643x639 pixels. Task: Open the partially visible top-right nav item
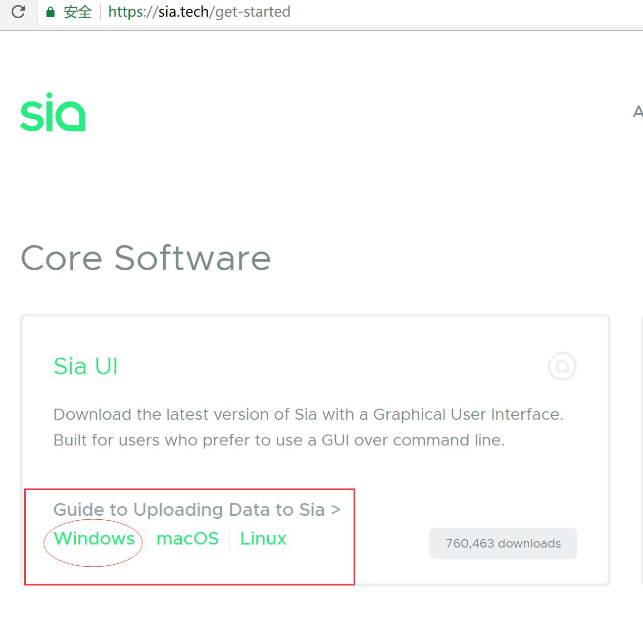click(x=637, y=112)
